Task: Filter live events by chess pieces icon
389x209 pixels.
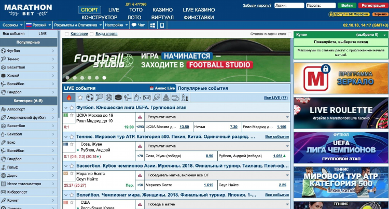Action: pyautogui.click(x=185, y=97)
